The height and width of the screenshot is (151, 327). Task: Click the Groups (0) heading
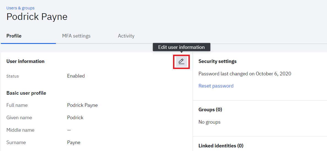coord(210,110)
